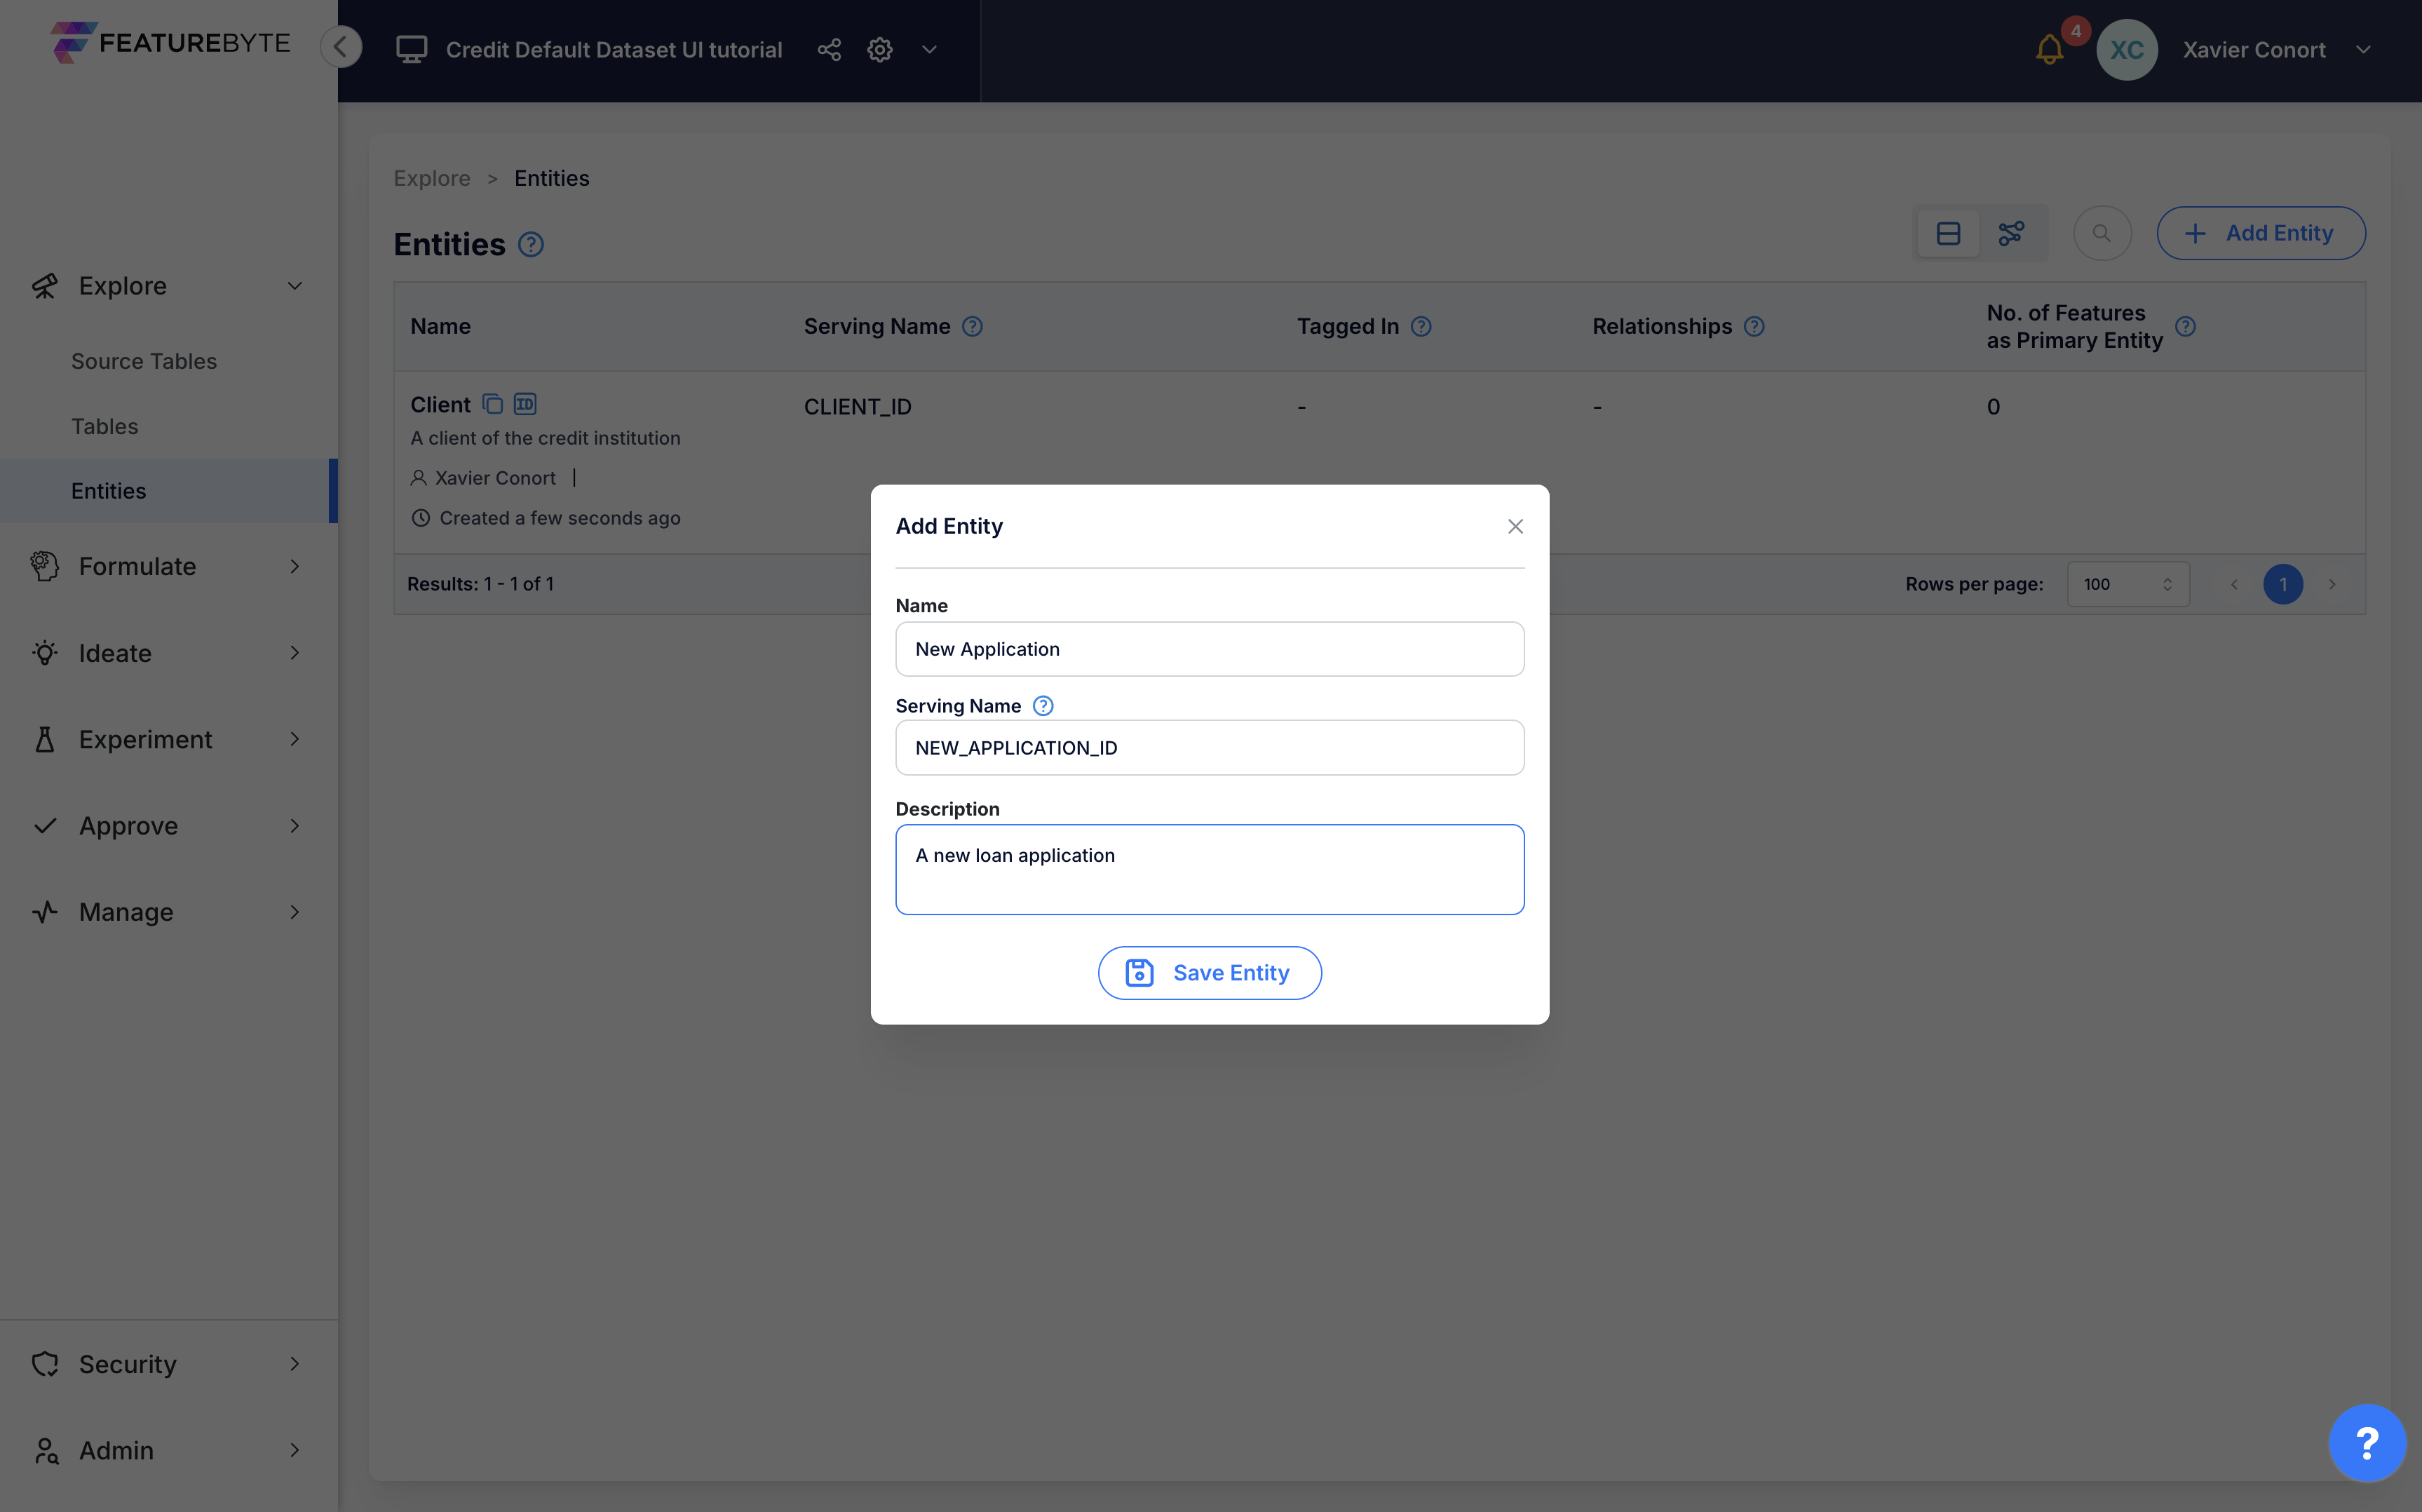Go to previous results page

[2234, 584]
